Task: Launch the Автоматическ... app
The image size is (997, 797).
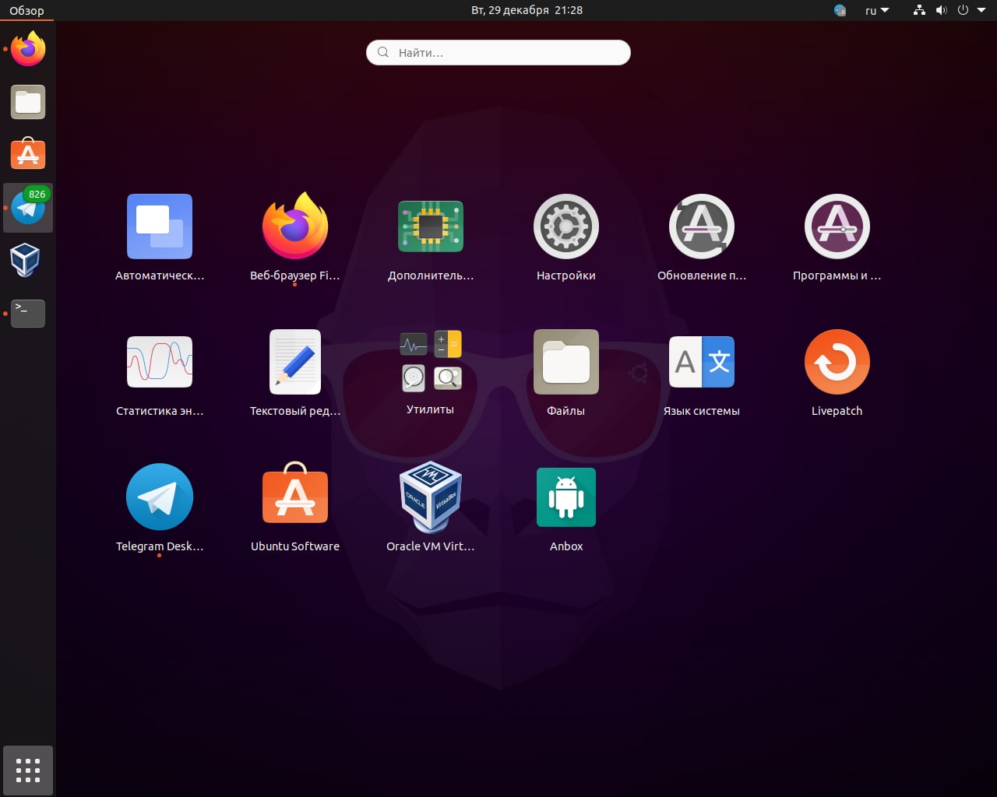Action: click(x=160, y=237)
